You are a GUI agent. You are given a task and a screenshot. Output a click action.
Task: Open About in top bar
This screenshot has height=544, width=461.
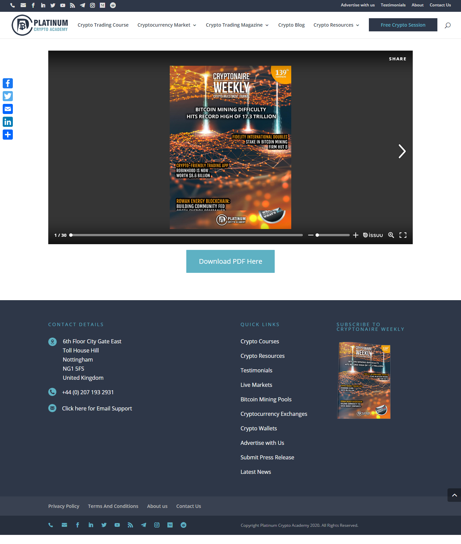point(417,5)
